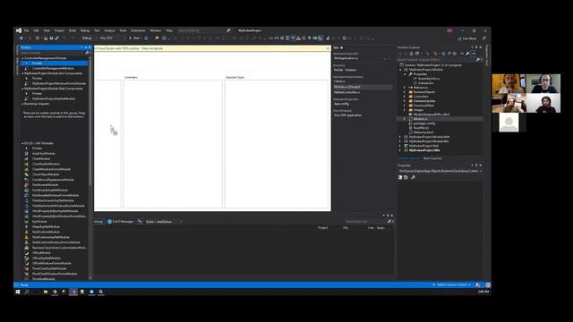The image size is (573, 322).
Task: Click the Save All toolbar icon
Action: coord(56,38)
